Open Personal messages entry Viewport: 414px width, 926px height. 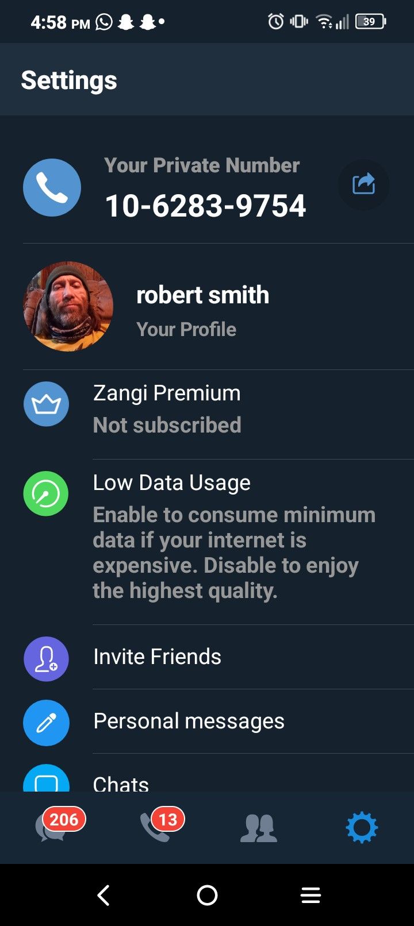(189, 721)
